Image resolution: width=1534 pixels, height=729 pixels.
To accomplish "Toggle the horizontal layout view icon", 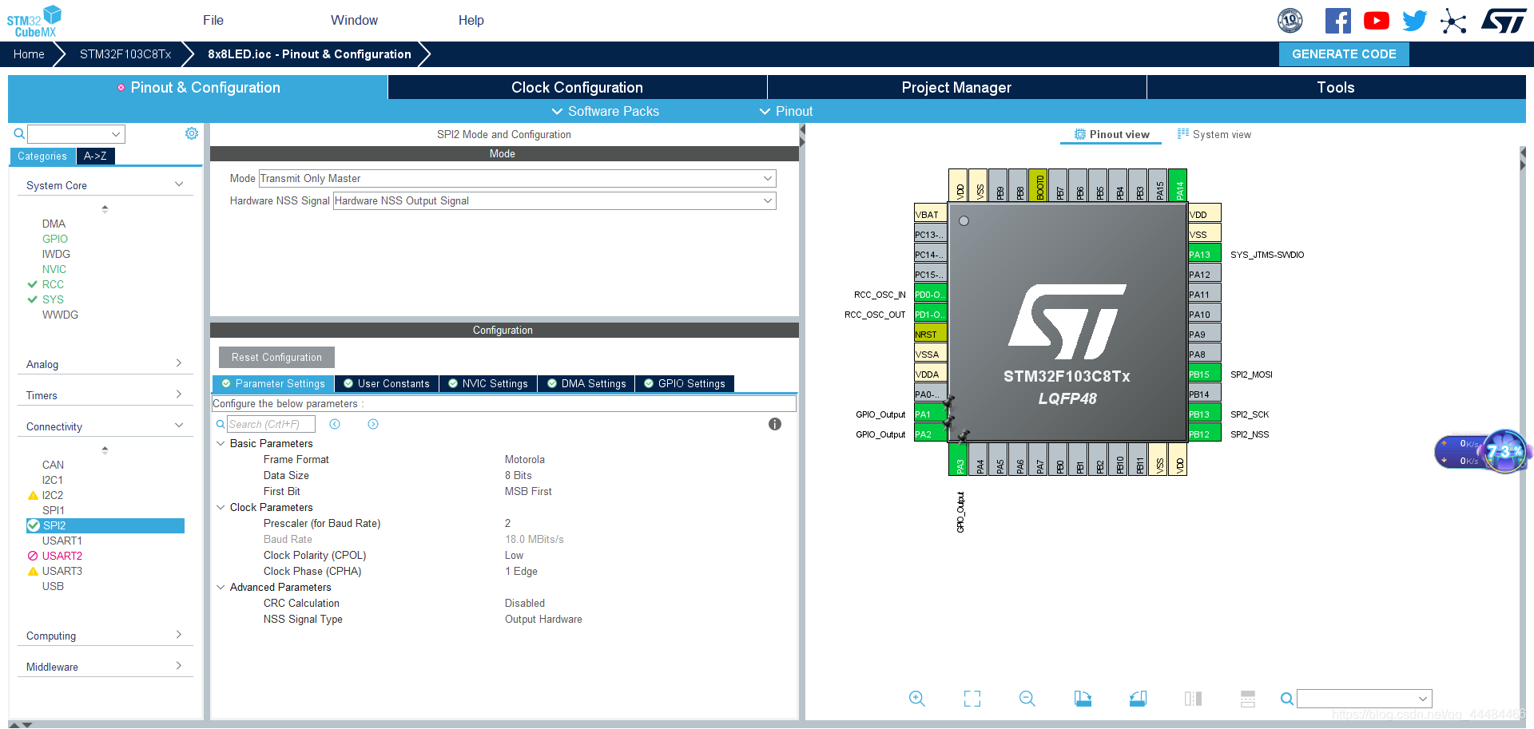I will (x=1248, y=699).
